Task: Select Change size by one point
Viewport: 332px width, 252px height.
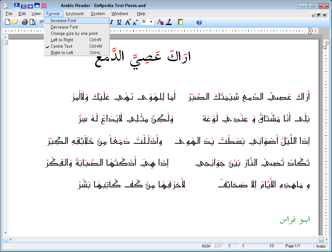Action: click(77, 34)
